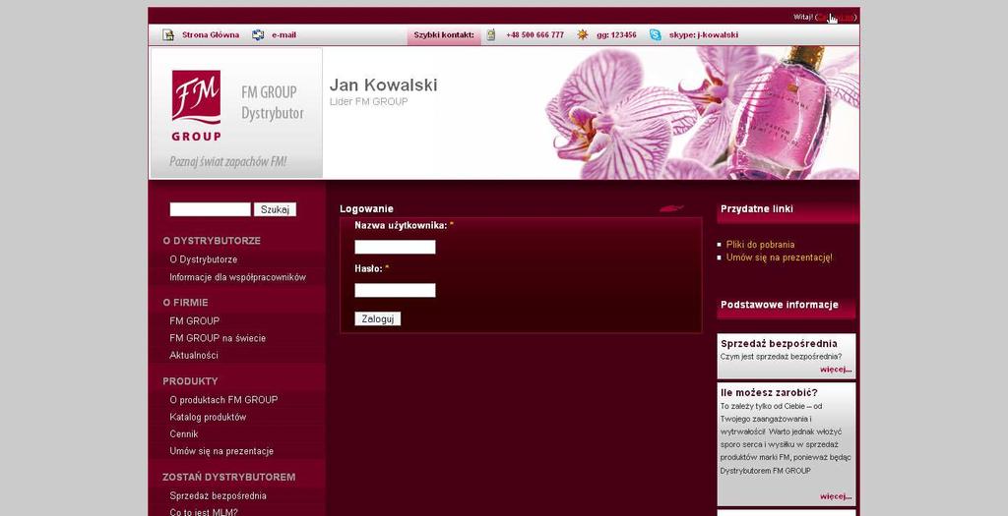Open Umów się na prezentacje sidebar item
This screenshot has width=1008, height=516.
coord(221,450)
